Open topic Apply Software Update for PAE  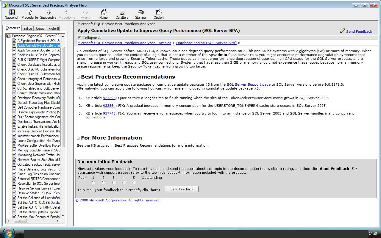[x=39, y=50]
